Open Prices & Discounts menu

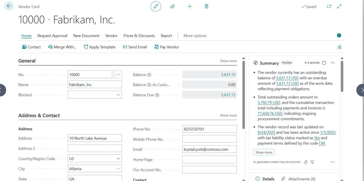click(x=139, y=36)
